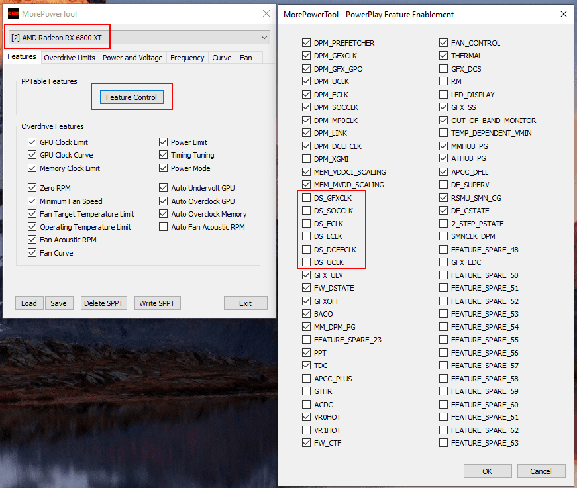The image size is (577, 488).
Task: Enable DPM_XGMI feature
Action: [306, 159]
